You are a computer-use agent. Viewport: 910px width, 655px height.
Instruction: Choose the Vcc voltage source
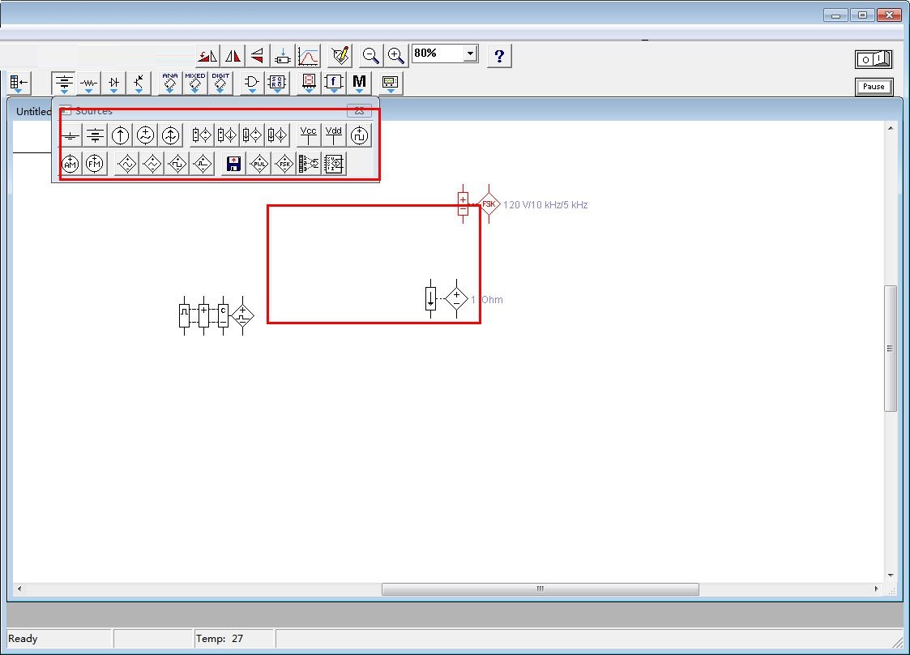click(309, 135)
